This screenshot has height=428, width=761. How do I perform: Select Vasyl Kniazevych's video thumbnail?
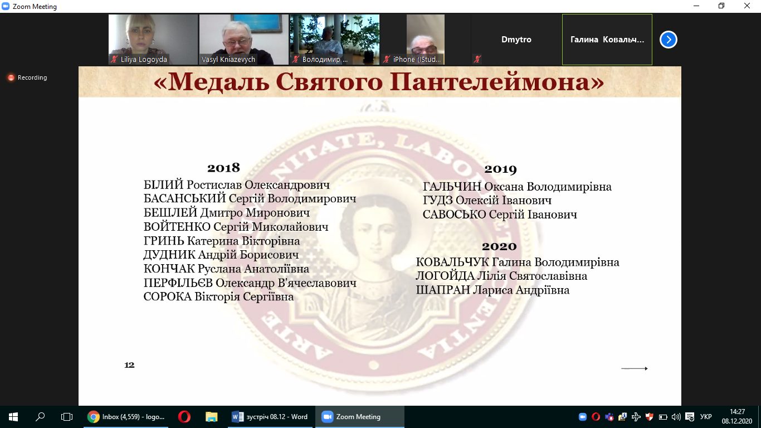[243, 39]
